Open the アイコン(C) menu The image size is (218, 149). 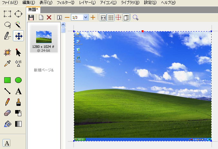pyautogui.click(x=108, y=3)
